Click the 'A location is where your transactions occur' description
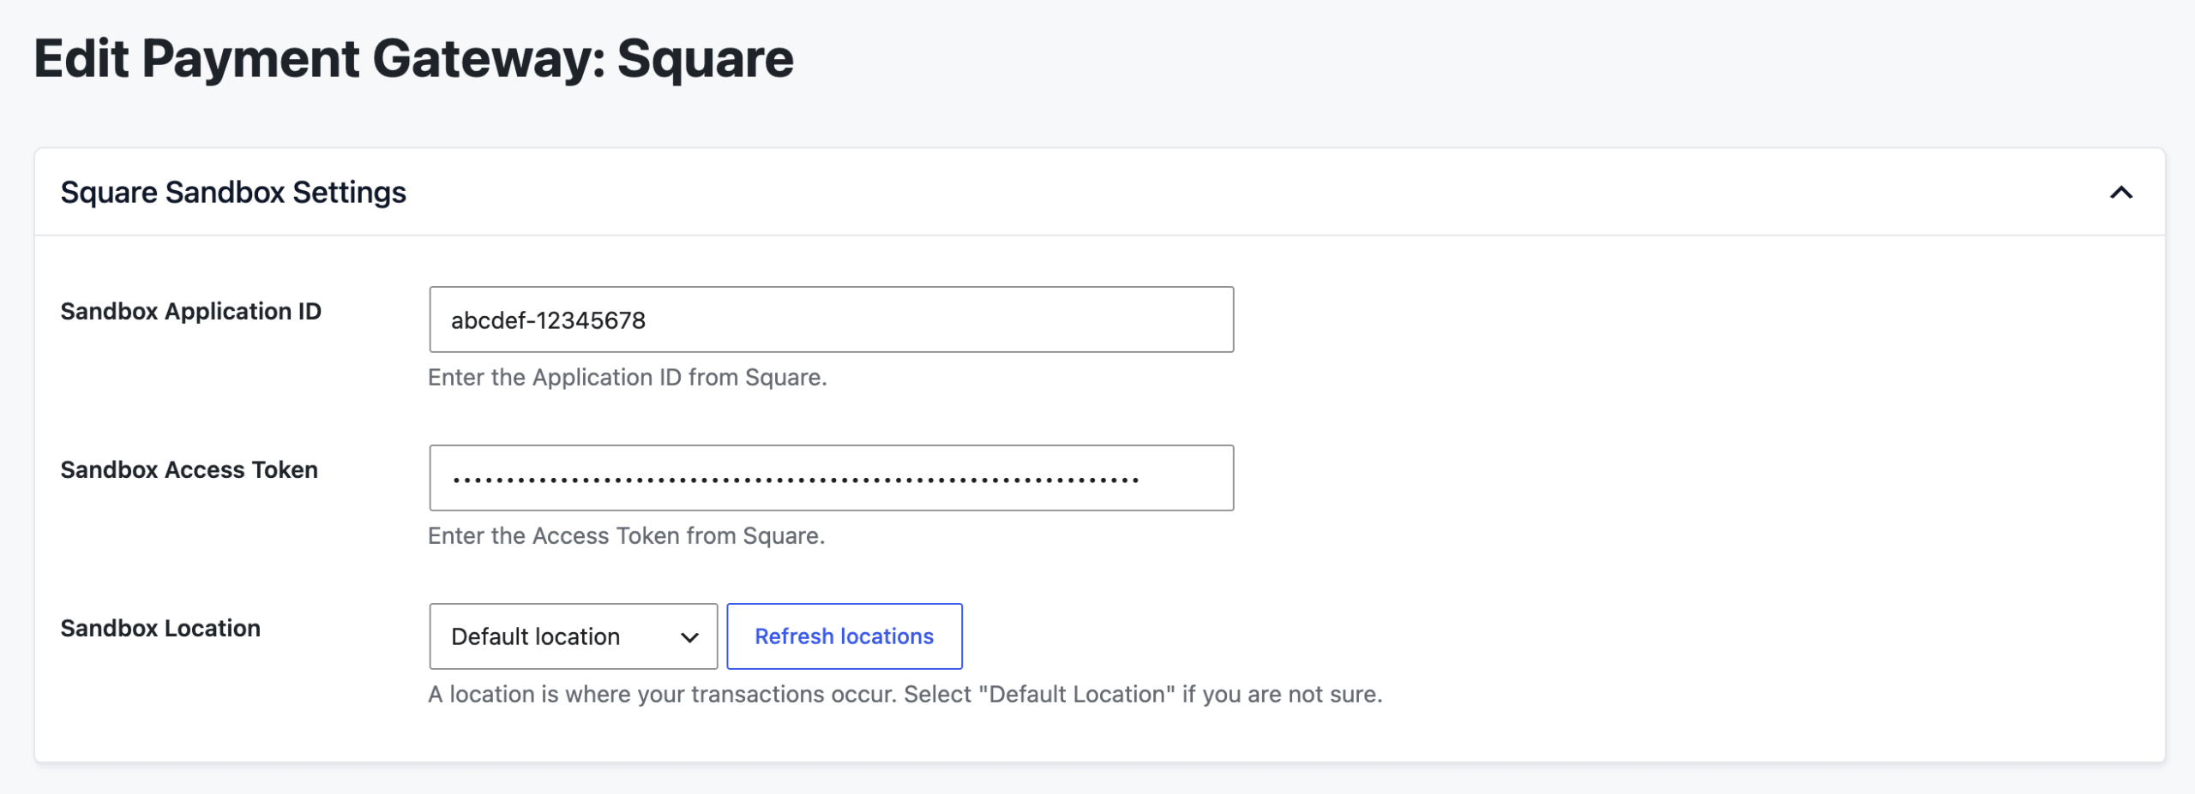 click(x=905, y=695)
